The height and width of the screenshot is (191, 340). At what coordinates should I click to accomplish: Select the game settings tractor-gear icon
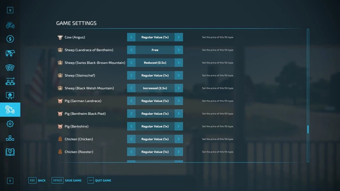pyautogui.click(x=10, y=109)
